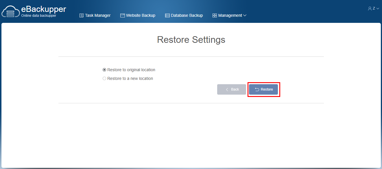Click the Database Backup table icon
382x169 pixels.
pyautogui.click(x=167, y=15)
